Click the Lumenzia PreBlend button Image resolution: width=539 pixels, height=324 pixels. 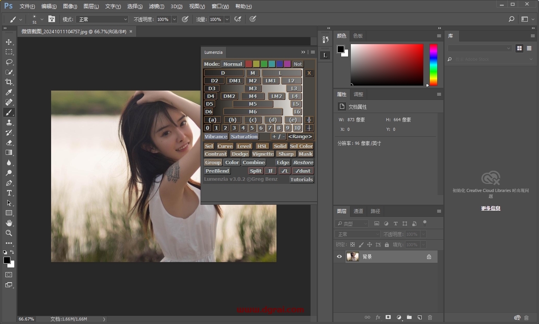click(x=217, y=171)
